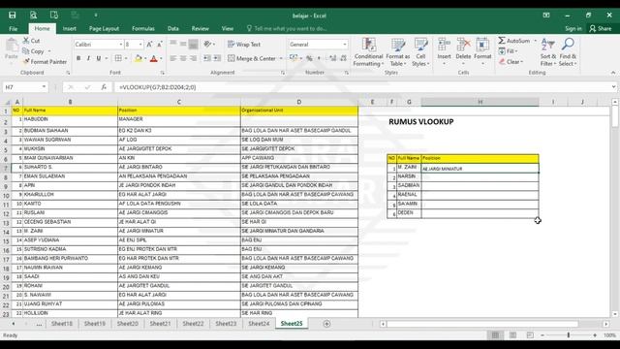Click the zoom in plus button
The height and width of the screenshot is (349, 620).
pyautogui.click(x=594, y=335)
